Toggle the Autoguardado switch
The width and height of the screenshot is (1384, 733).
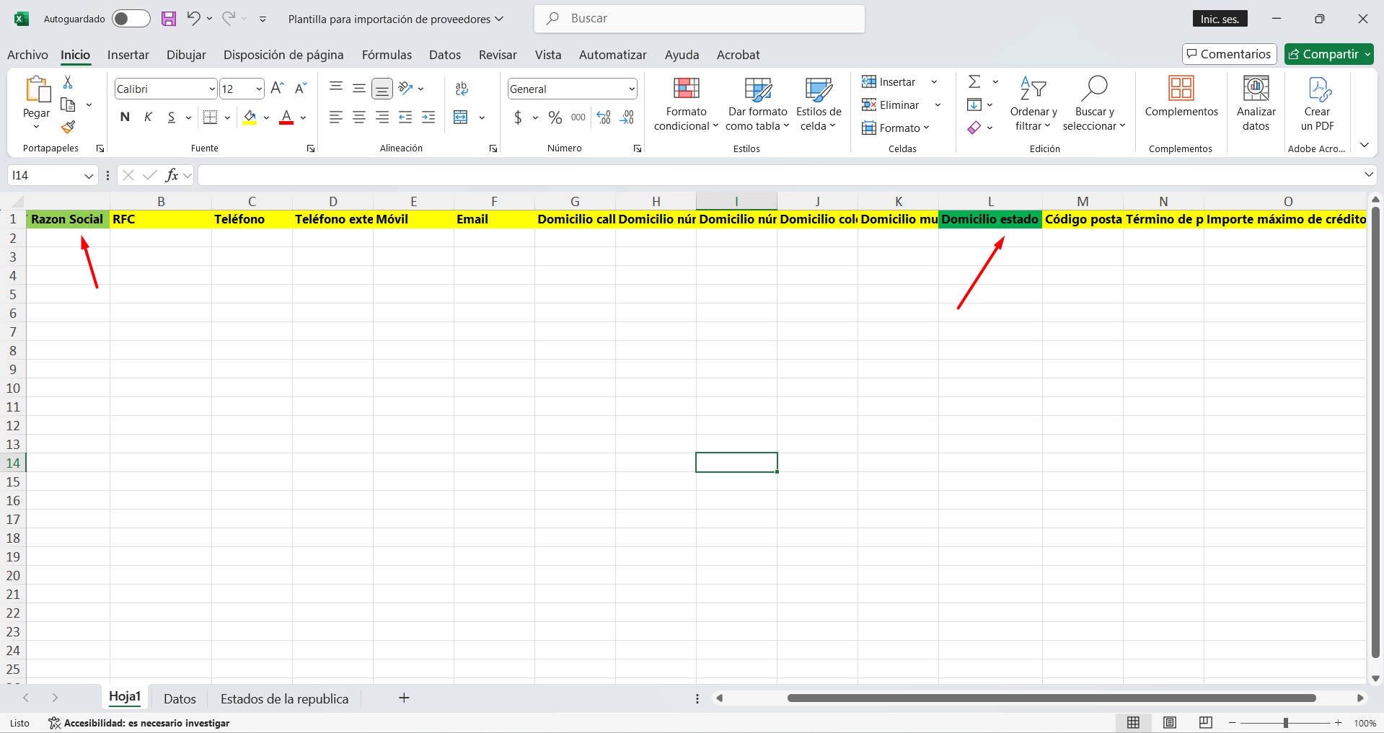tap(131, 19)
